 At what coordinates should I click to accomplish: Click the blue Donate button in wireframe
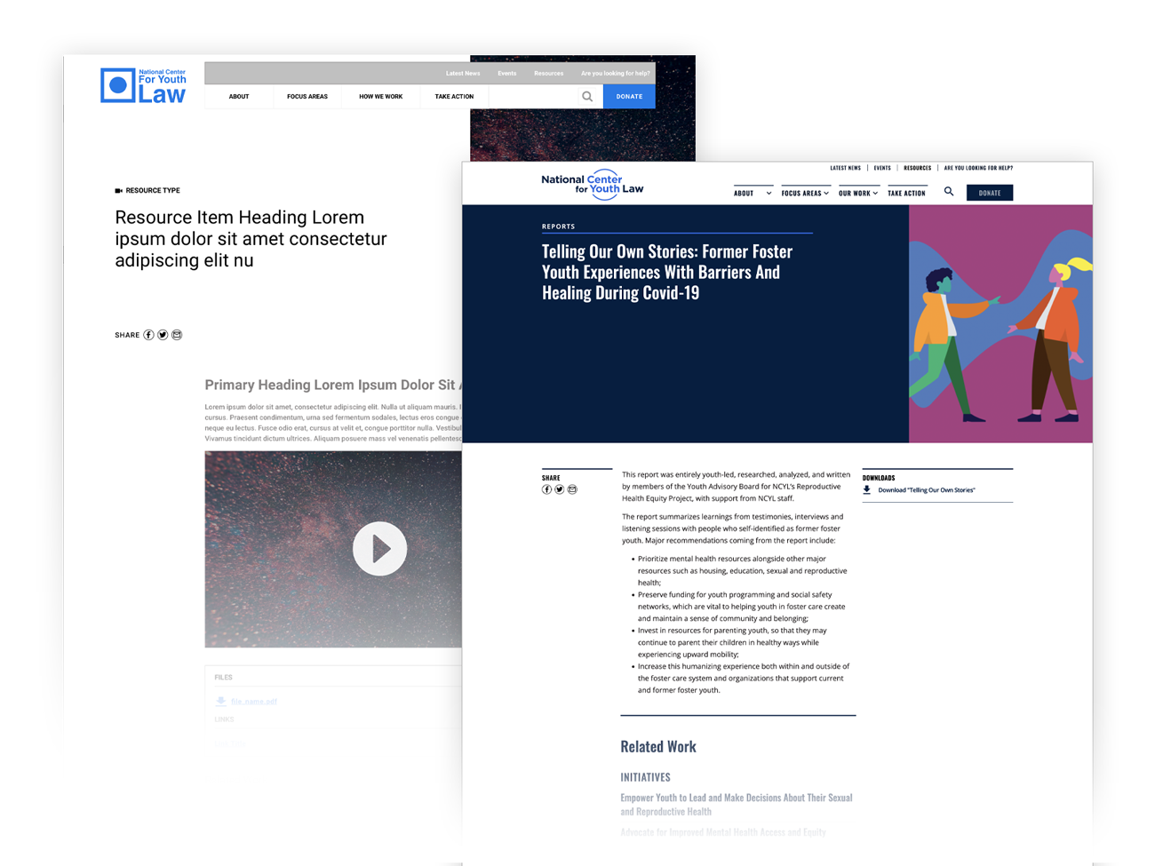[x=629, y=97]
